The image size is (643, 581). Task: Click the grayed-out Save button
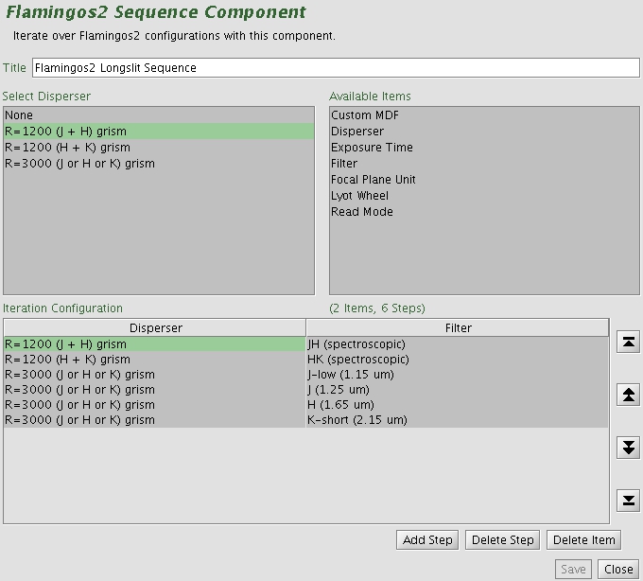(x=573, y=569)
